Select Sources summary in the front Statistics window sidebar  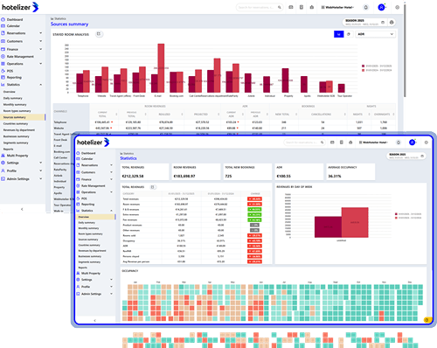[88, 240]
